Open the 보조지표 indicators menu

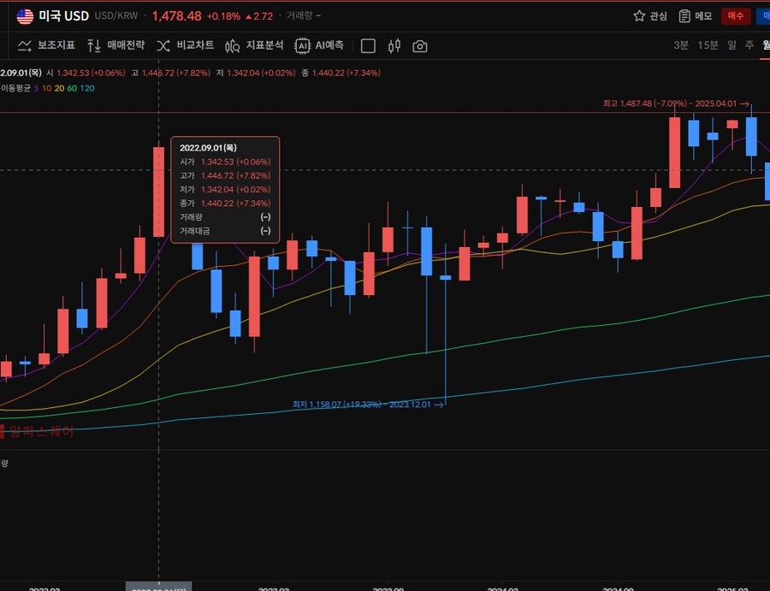tap(46, 45)
